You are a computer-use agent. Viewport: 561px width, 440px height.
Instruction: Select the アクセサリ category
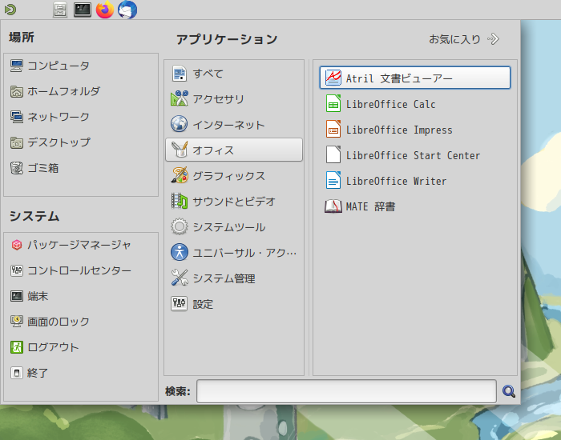click(x=234, y=98)
